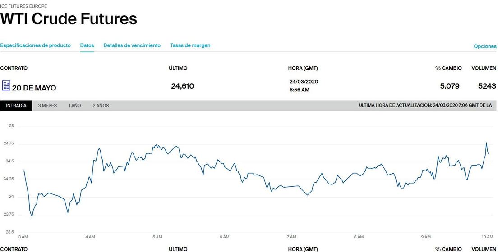
Task: Click the ICE FUTURES EUROPE label
Action: (23, 6)
